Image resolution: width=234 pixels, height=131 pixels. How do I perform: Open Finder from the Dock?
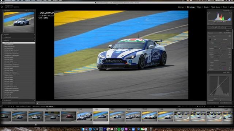(83, 129)
